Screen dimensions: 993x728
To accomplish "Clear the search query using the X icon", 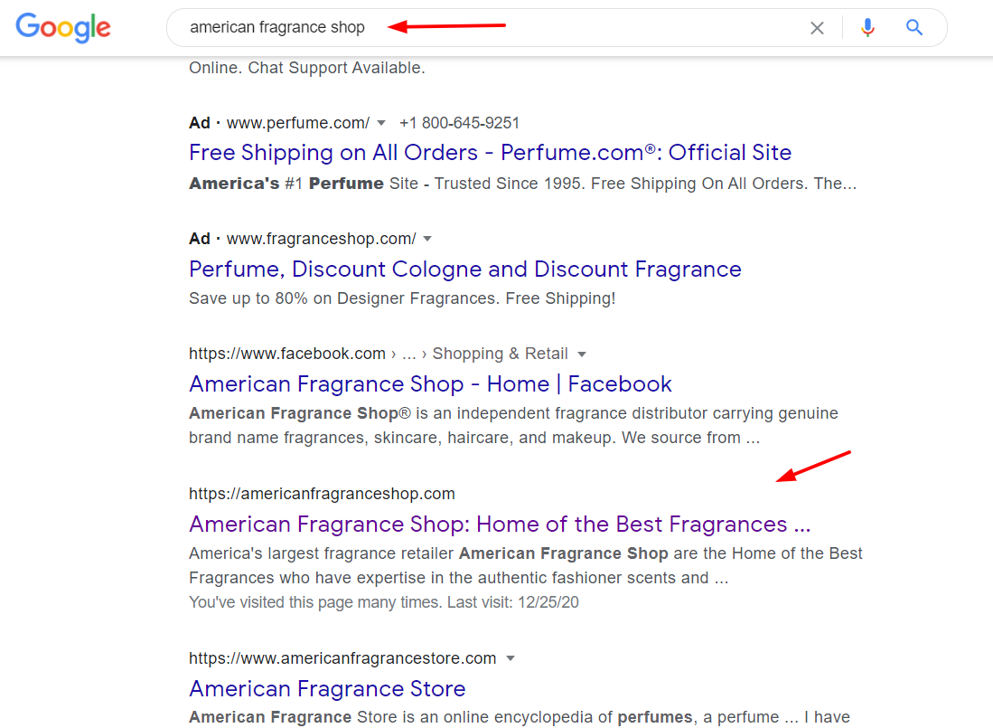I will tap(817, 28).
